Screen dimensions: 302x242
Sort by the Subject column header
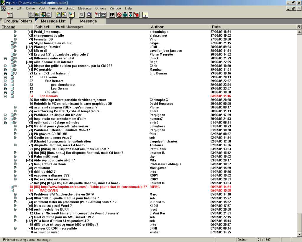pos(42,27)
